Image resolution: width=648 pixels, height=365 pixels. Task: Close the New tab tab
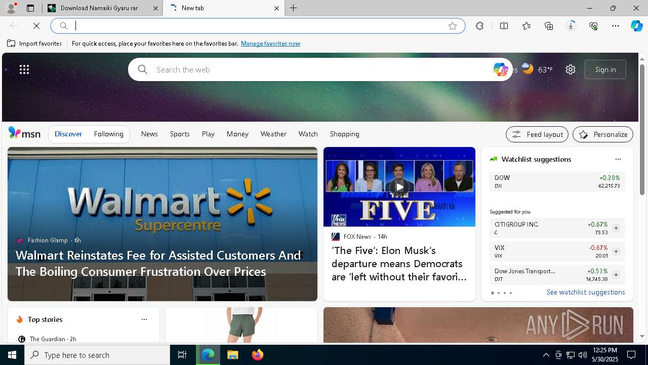point(276,8)
